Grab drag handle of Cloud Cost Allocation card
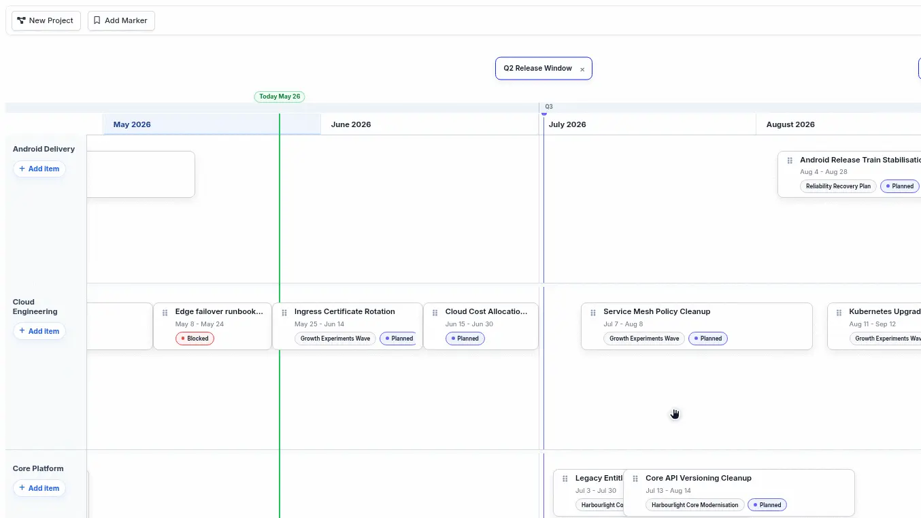Image resolution: width=921 pixels, height=518 pixels. [435, 313]
